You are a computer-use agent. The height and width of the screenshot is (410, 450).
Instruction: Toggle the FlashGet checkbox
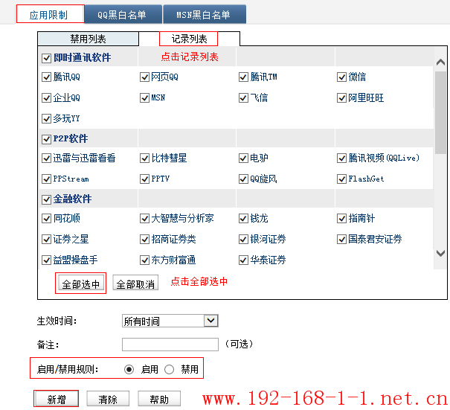point(341,179)
